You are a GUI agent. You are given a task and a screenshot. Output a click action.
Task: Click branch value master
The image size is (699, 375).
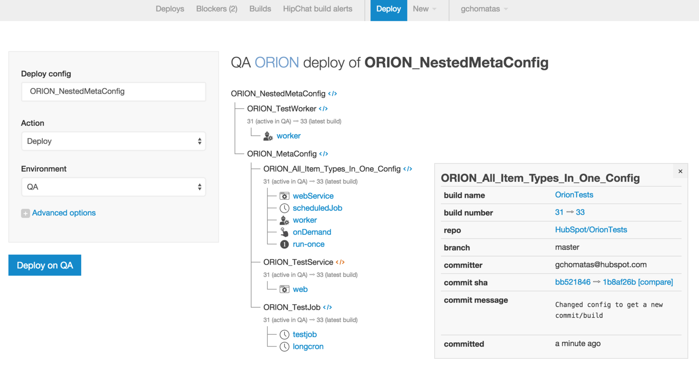pyautogui.click(x=567, y=247)
